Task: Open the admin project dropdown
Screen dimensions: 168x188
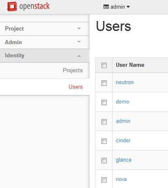Action: [116, 7]
